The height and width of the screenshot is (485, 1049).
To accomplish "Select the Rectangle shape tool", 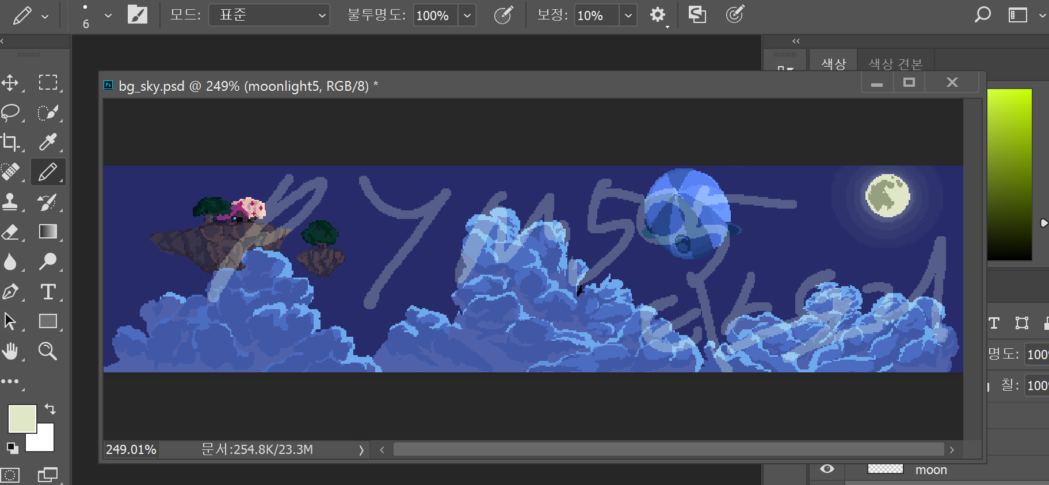I will [48, 321].
